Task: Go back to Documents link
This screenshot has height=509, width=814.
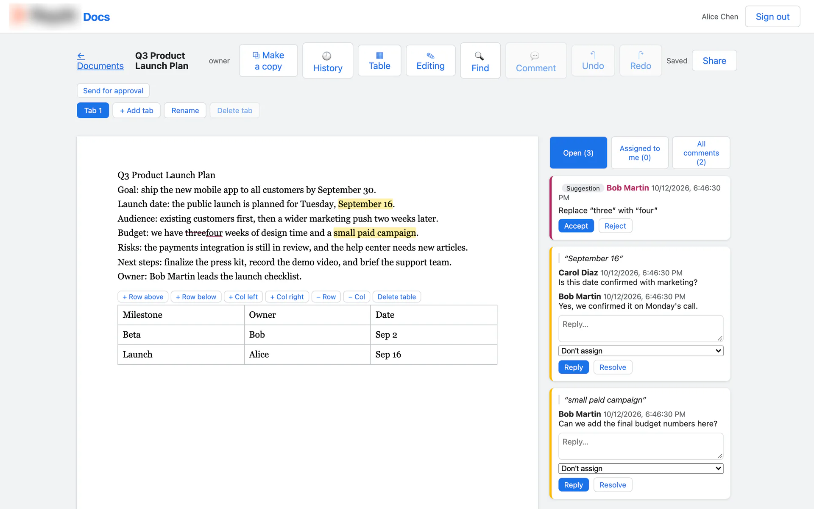Action: 100,61
